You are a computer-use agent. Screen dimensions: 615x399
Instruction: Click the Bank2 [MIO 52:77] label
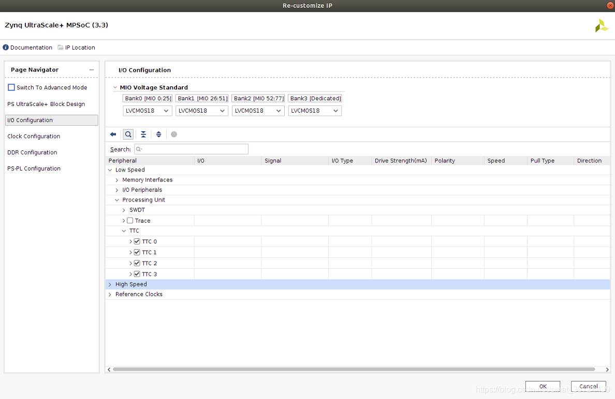click(258, 98)
